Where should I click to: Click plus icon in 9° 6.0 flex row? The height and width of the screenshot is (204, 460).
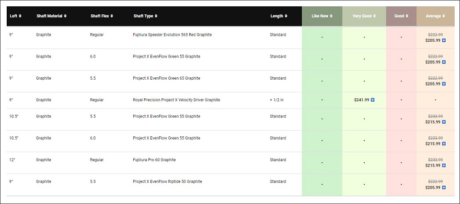pos(444,62)
